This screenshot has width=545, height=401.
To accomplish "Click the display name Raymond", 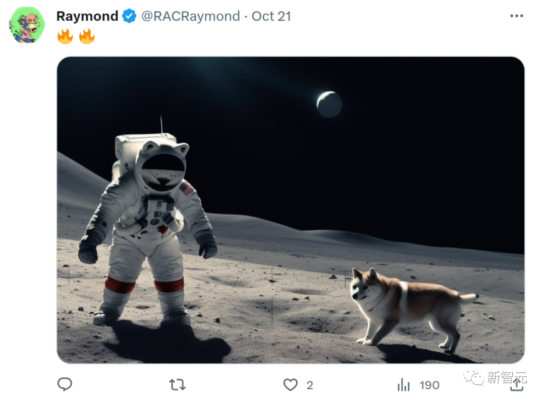I will pyautogui.click(x=87, y=16).
